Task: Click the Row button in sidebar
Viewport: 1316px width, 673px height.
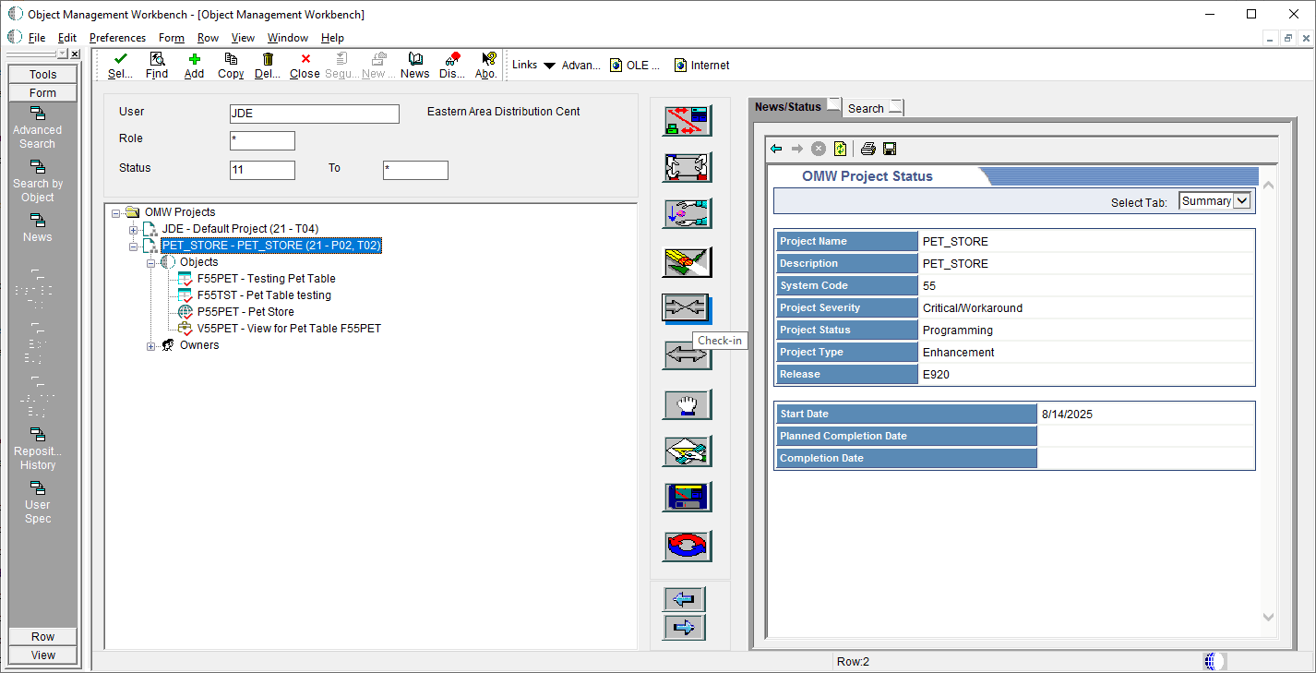Action: (x=42, y=637)
